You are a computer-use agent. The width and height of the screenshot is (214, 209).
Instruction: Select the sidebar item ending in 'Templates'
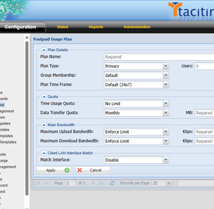(8, 142)
